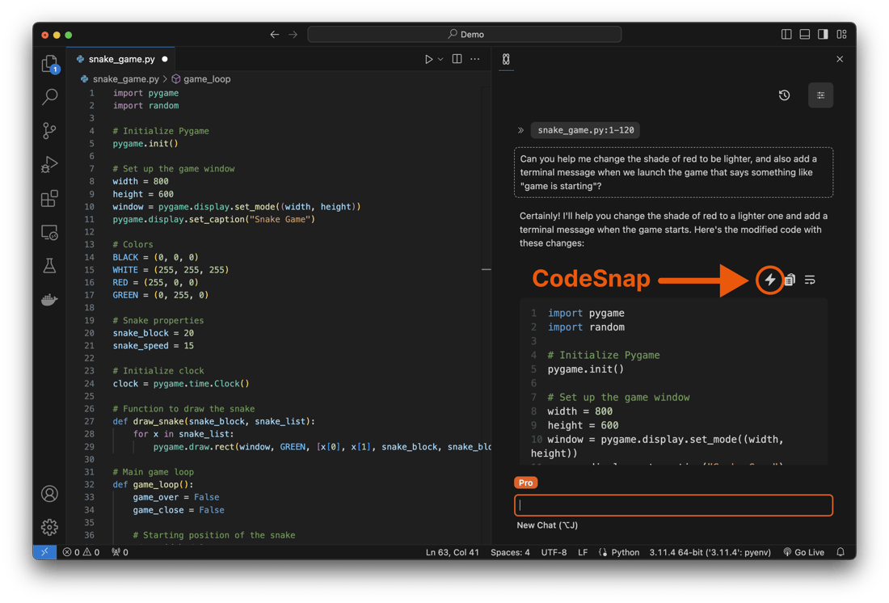This screenshot has height=603, width=889.
Task: Go back with navigation arrow
Action: click(x=275, y=35)
